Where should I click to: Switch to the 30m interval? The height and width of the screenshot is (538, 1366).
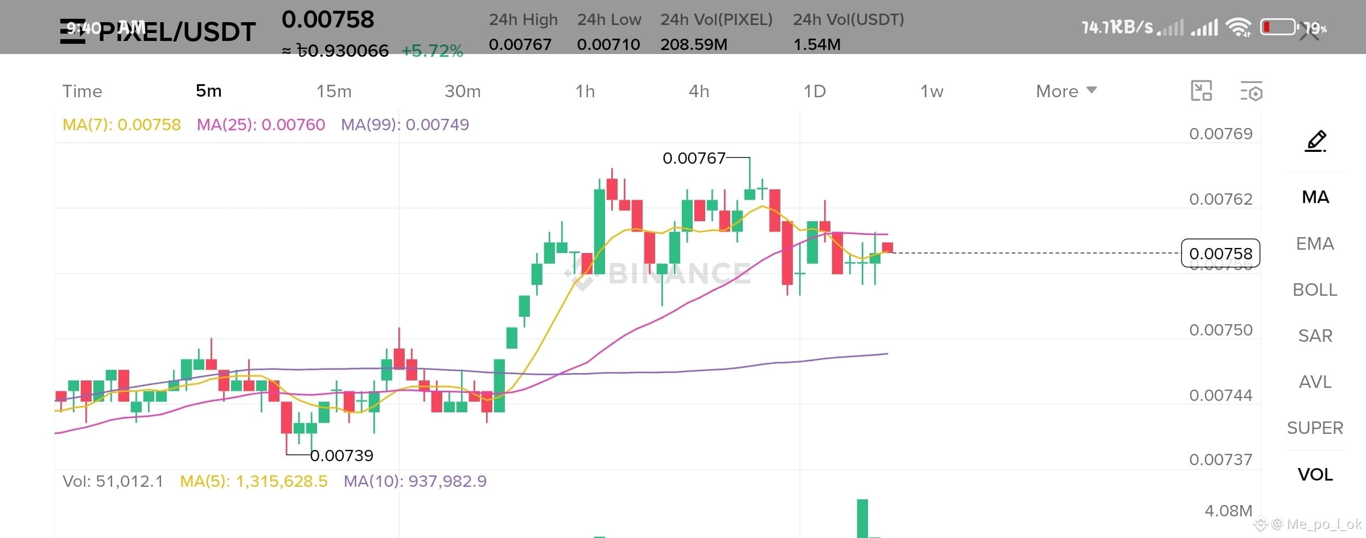[x=463, y=91]
